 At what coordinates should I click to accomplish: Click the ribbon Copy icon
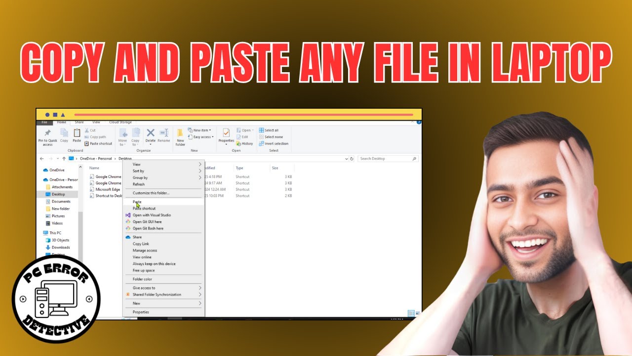click(64, 133)
